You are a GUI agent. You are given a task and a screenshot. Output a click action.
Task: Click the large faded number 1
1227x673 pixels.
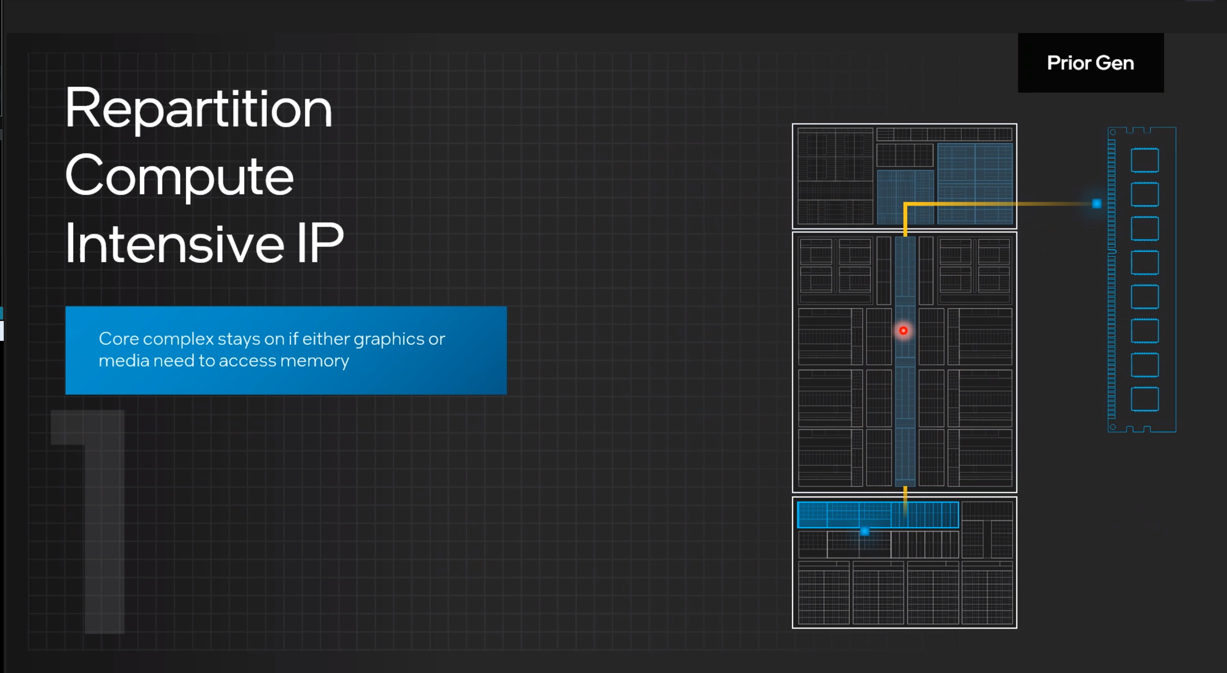(x=88, y=522)
